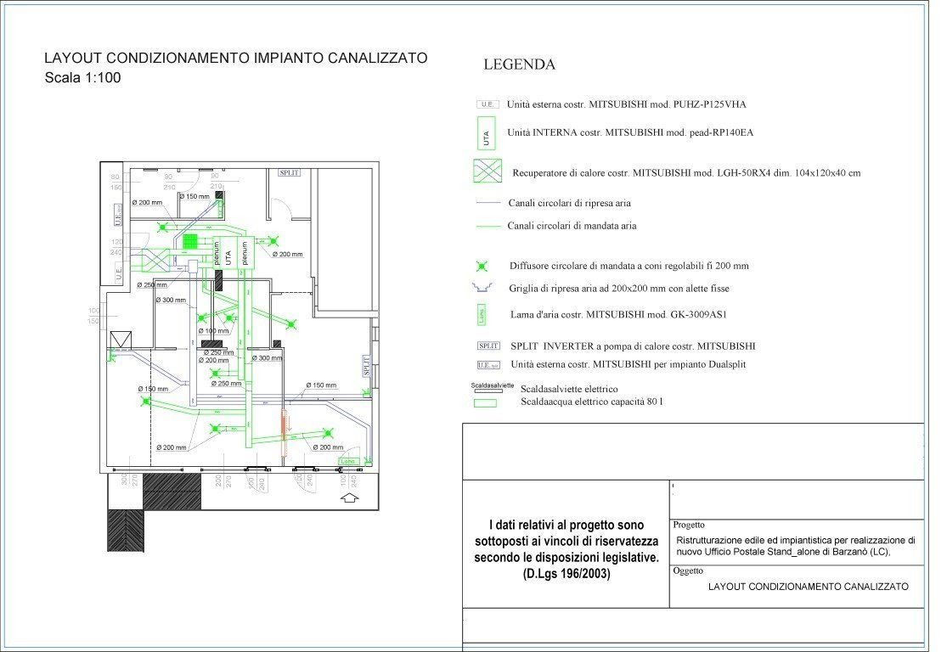The image size is (947, 652).
Task: Click the U.E. outdoor unit symbol in the legend
Action: [488, 104]
